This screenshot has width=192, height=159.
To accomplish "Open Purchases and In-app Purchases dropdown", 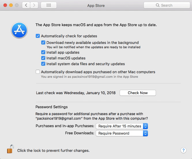I will [122, 126].
